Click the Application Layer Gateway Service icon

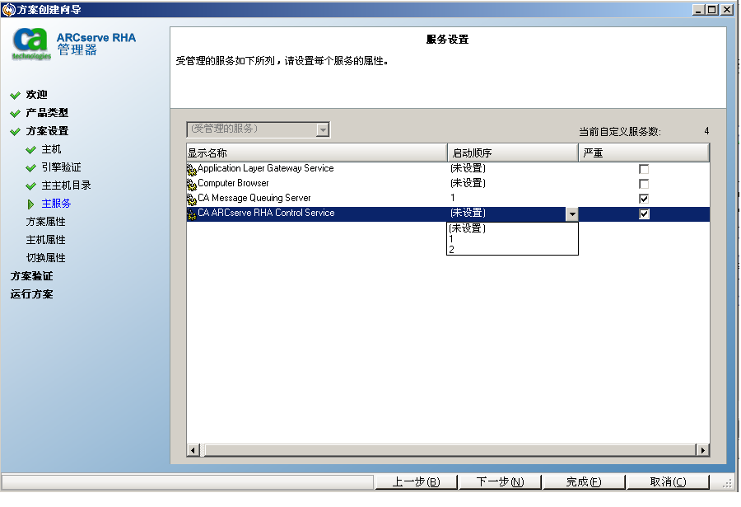(x=192, y=169)
